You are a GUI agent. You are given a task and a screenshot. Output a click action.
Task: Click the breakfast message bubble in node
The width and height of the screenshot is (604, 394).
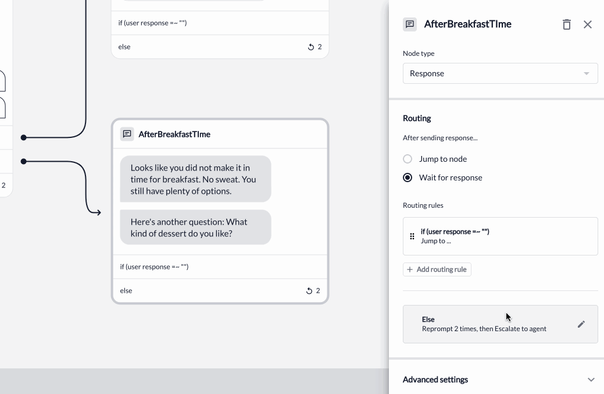(x=195, y=179)
